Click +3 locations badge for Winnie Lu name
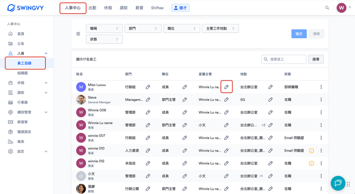 coord(263,125)
